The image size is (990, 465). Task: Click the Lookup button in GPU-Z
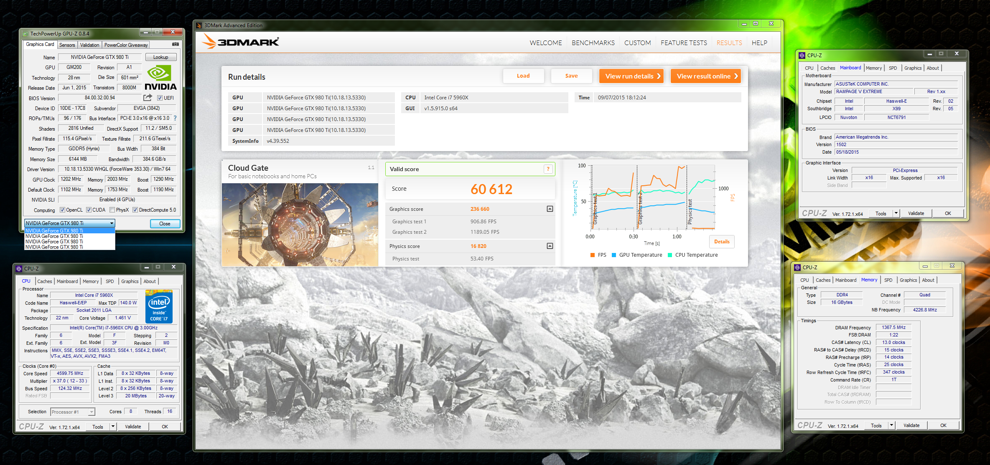(161, 57)
